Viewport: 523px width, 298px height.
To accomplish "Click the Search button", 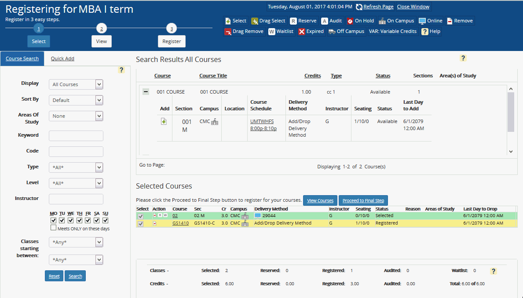I will pos(75,276).
